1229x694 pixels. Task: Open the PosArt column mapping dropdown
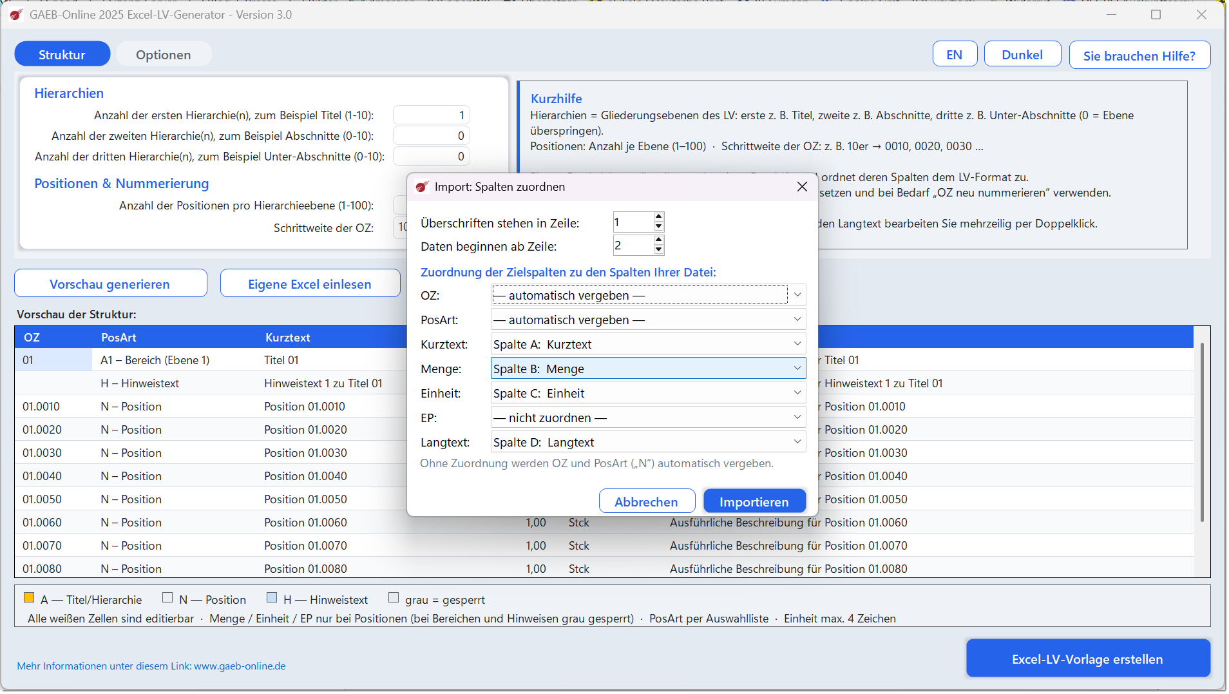pos(649,320)
